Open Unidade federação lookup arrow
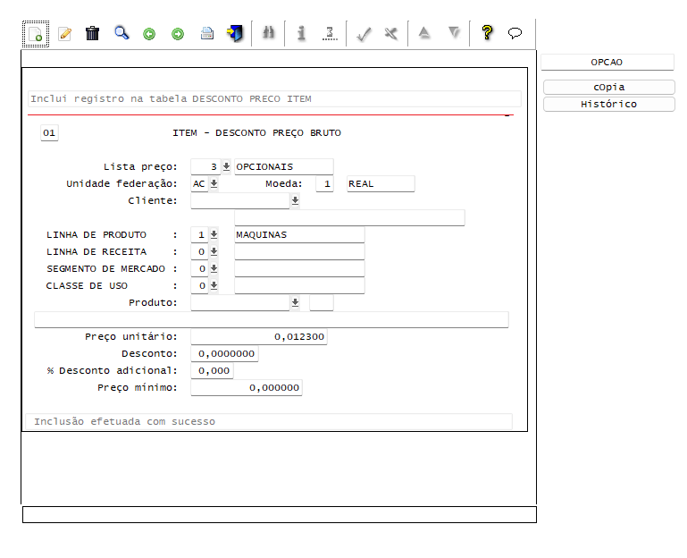687x558 pixels. pyautogui.click(x=214, y=184)
